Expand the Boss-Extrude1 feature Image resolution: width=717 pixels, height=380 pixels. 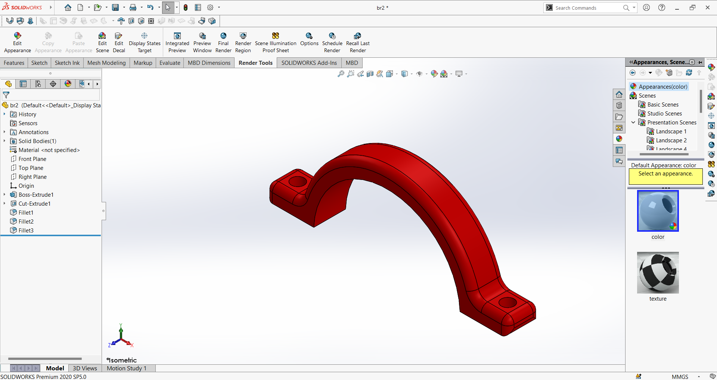4,194
